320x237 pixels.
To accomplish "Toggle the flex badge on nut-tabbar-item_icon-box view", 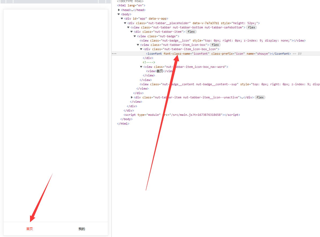I will coord(215,45).
